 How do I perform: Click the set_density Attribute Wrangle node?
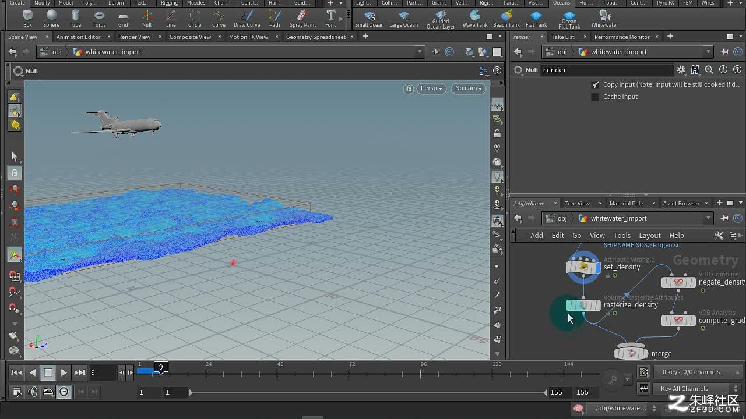pyautogui.click(x=583, y=267)
